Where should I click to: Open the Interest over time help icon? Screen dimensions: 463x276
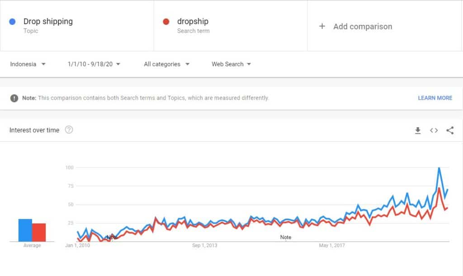click(x=69, y=130)
